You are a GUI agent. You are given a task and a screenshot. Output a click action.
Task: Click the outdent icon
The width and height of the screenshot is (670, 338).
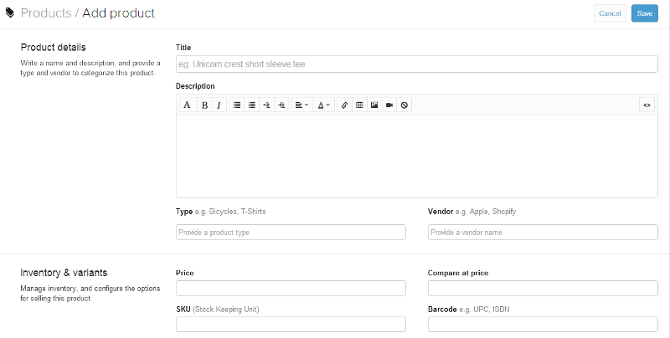(x=266, y=105)
